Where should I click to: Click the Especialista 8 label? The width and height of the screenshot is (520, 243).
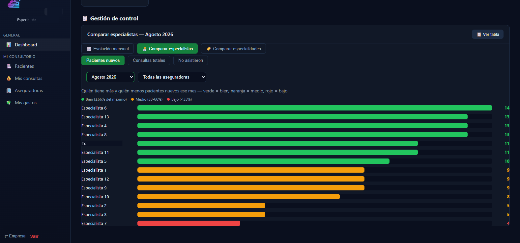(x=94, y=134)
